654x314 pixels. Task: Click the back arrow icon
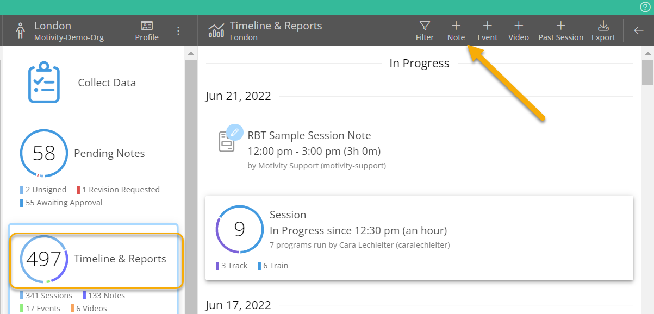coord(639,30)
